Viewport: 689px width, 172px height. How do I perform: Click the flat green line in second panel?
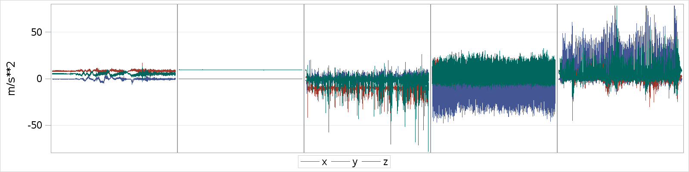(240, 70)
